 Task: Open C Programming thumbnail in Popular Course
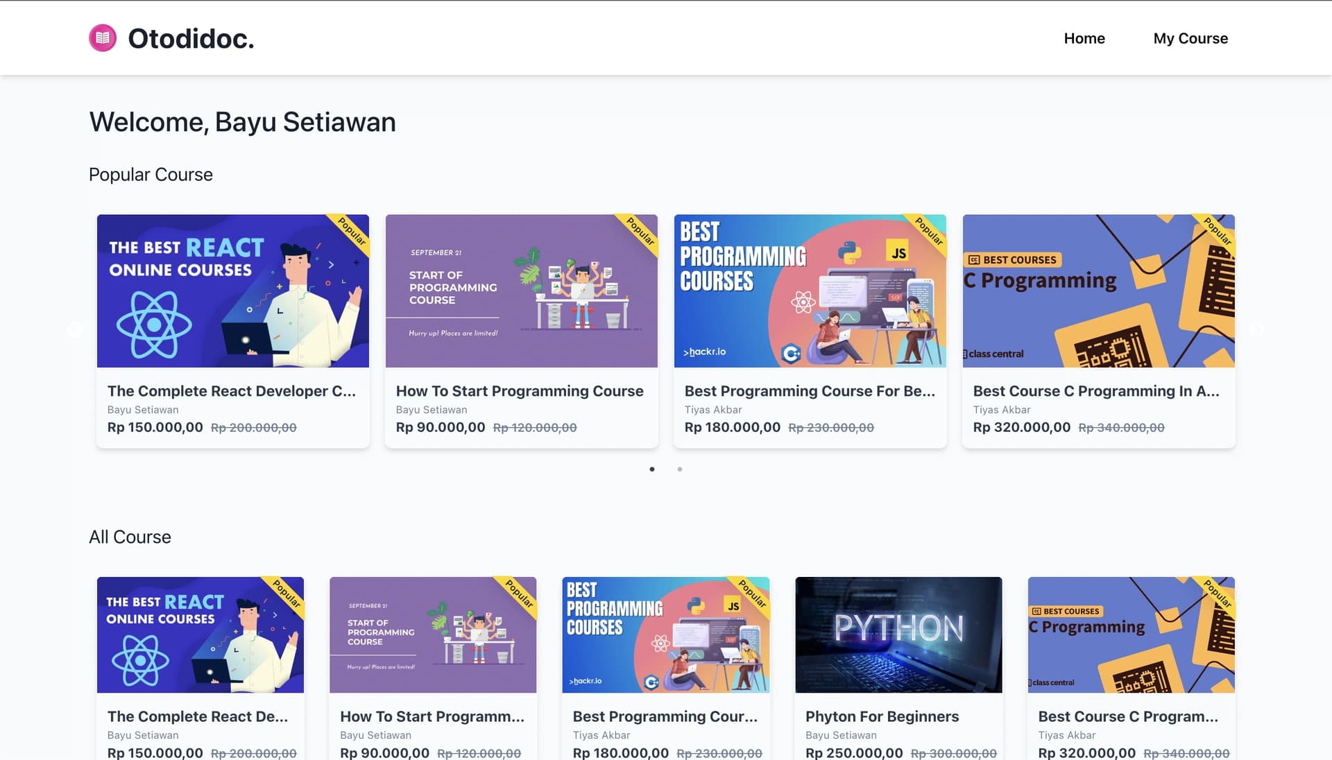click(1099, 291)
